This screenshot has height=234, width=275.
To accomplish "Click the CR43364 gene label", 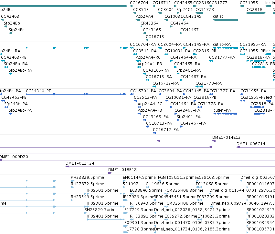I will coord(150,23).
